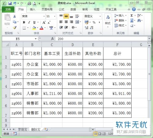153x138 pixels.
Task: Select row header 5
Action: (6, 94)
